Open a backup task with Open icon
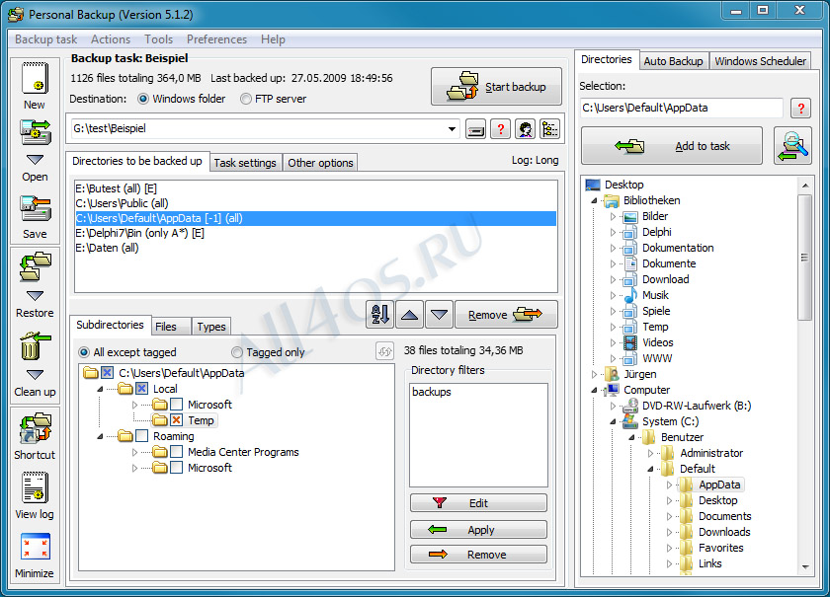Viewport: 830px width, 597px height. pyautogui.click(x=35, y=132)
